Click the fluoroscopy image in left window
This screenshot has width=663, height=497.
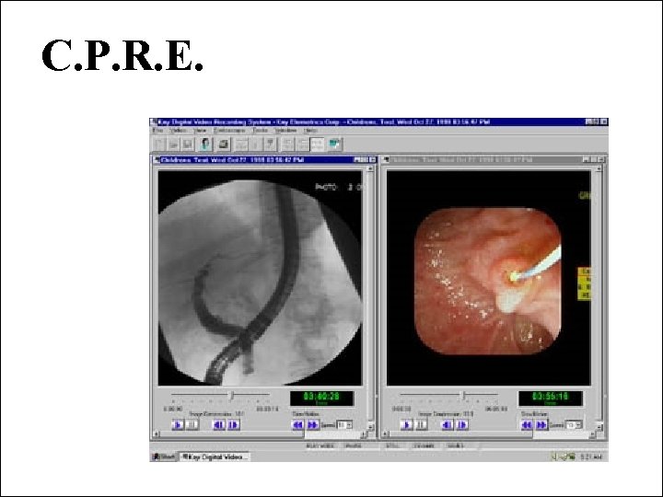[x=260, y=278]
